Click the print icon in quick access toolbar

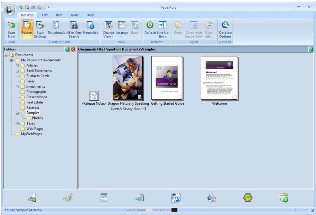coord(33,7)
